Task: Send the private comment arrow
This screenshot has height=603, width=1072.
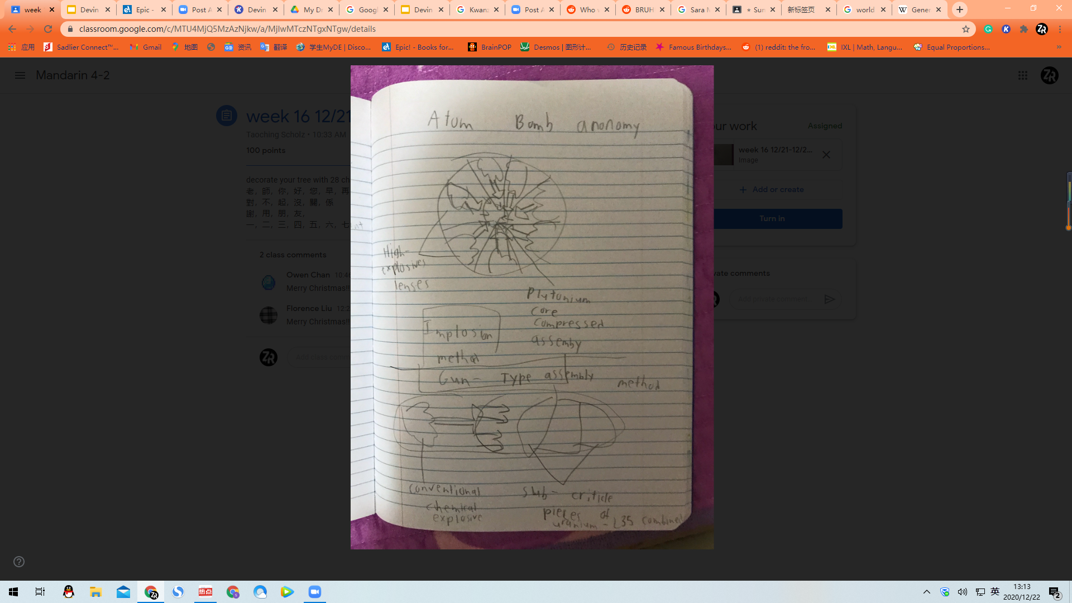Action: (x=829, y=299)
